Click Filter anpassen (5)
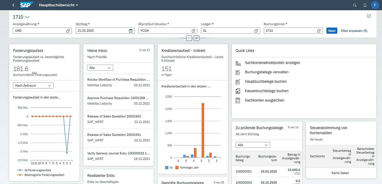 354,31
